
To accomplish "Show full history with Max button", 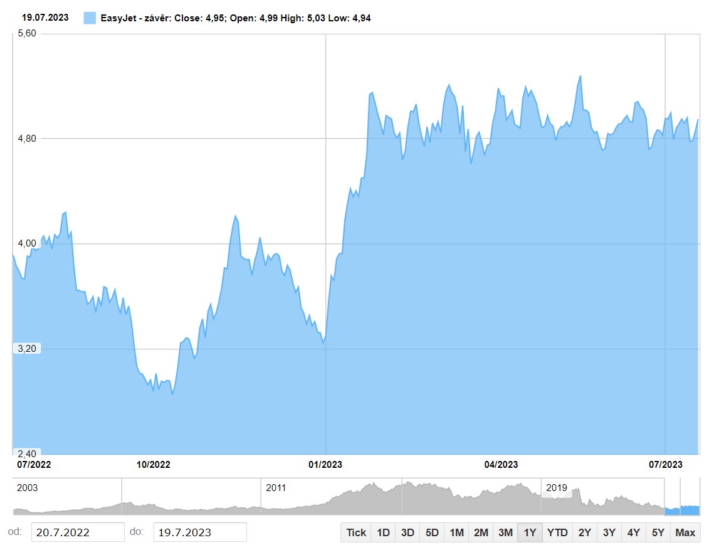I will pyautogui.click(x=685, y=532).
